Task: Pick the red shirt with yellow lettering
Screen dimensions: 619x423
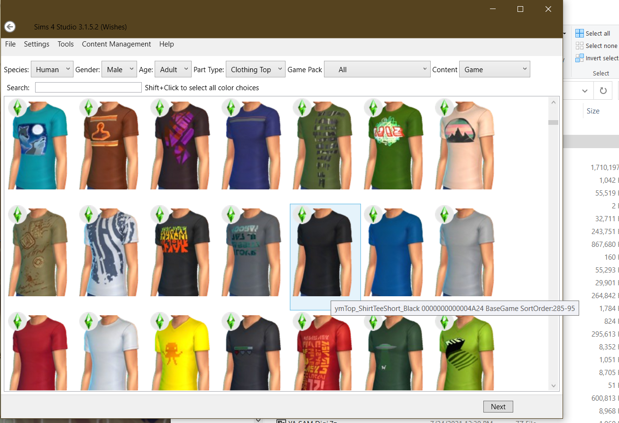Action: point(323,351)
